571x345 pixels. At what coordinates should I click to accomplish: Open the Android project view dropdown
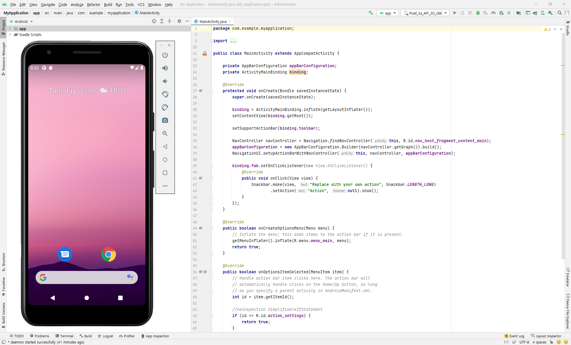[x=21, y=21]
